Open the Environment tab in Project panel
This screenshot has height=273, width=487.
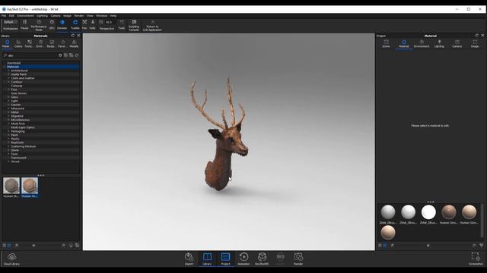pyautogui.click(x=422, y=44)
